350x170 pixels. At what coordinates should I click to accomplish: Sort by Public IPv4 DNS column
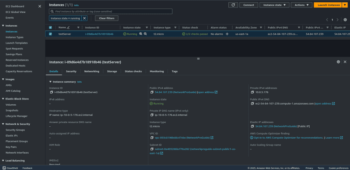299,28
